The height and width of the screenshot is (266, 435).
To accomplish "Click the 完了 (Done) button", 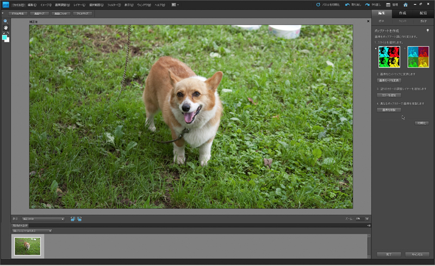I will [389, 255].
